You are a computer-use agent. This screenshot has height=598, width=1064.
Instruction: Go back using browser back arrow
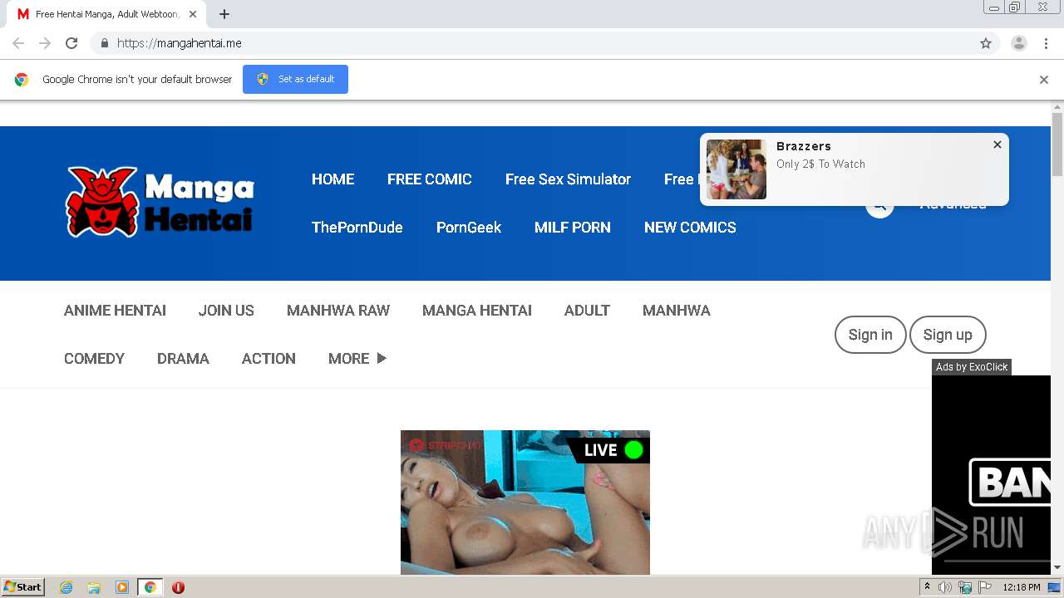[18, 43]
